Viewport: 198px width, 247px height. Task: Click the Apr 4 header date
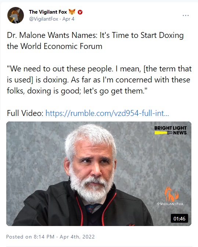(x=68, y=19)
